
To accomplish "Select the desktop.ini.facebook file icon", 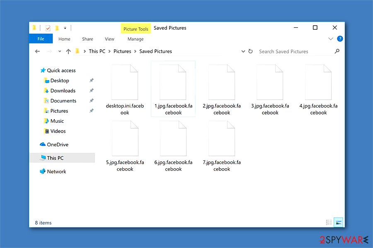I will (125, 82).
